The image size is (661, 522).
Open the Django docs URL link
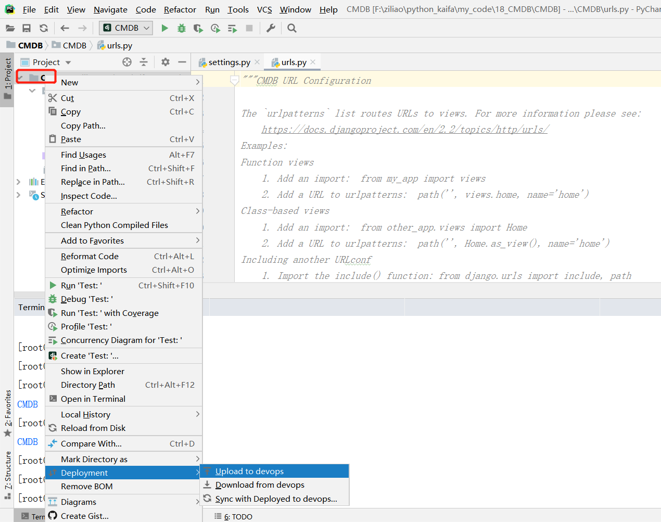pos(404,129)
